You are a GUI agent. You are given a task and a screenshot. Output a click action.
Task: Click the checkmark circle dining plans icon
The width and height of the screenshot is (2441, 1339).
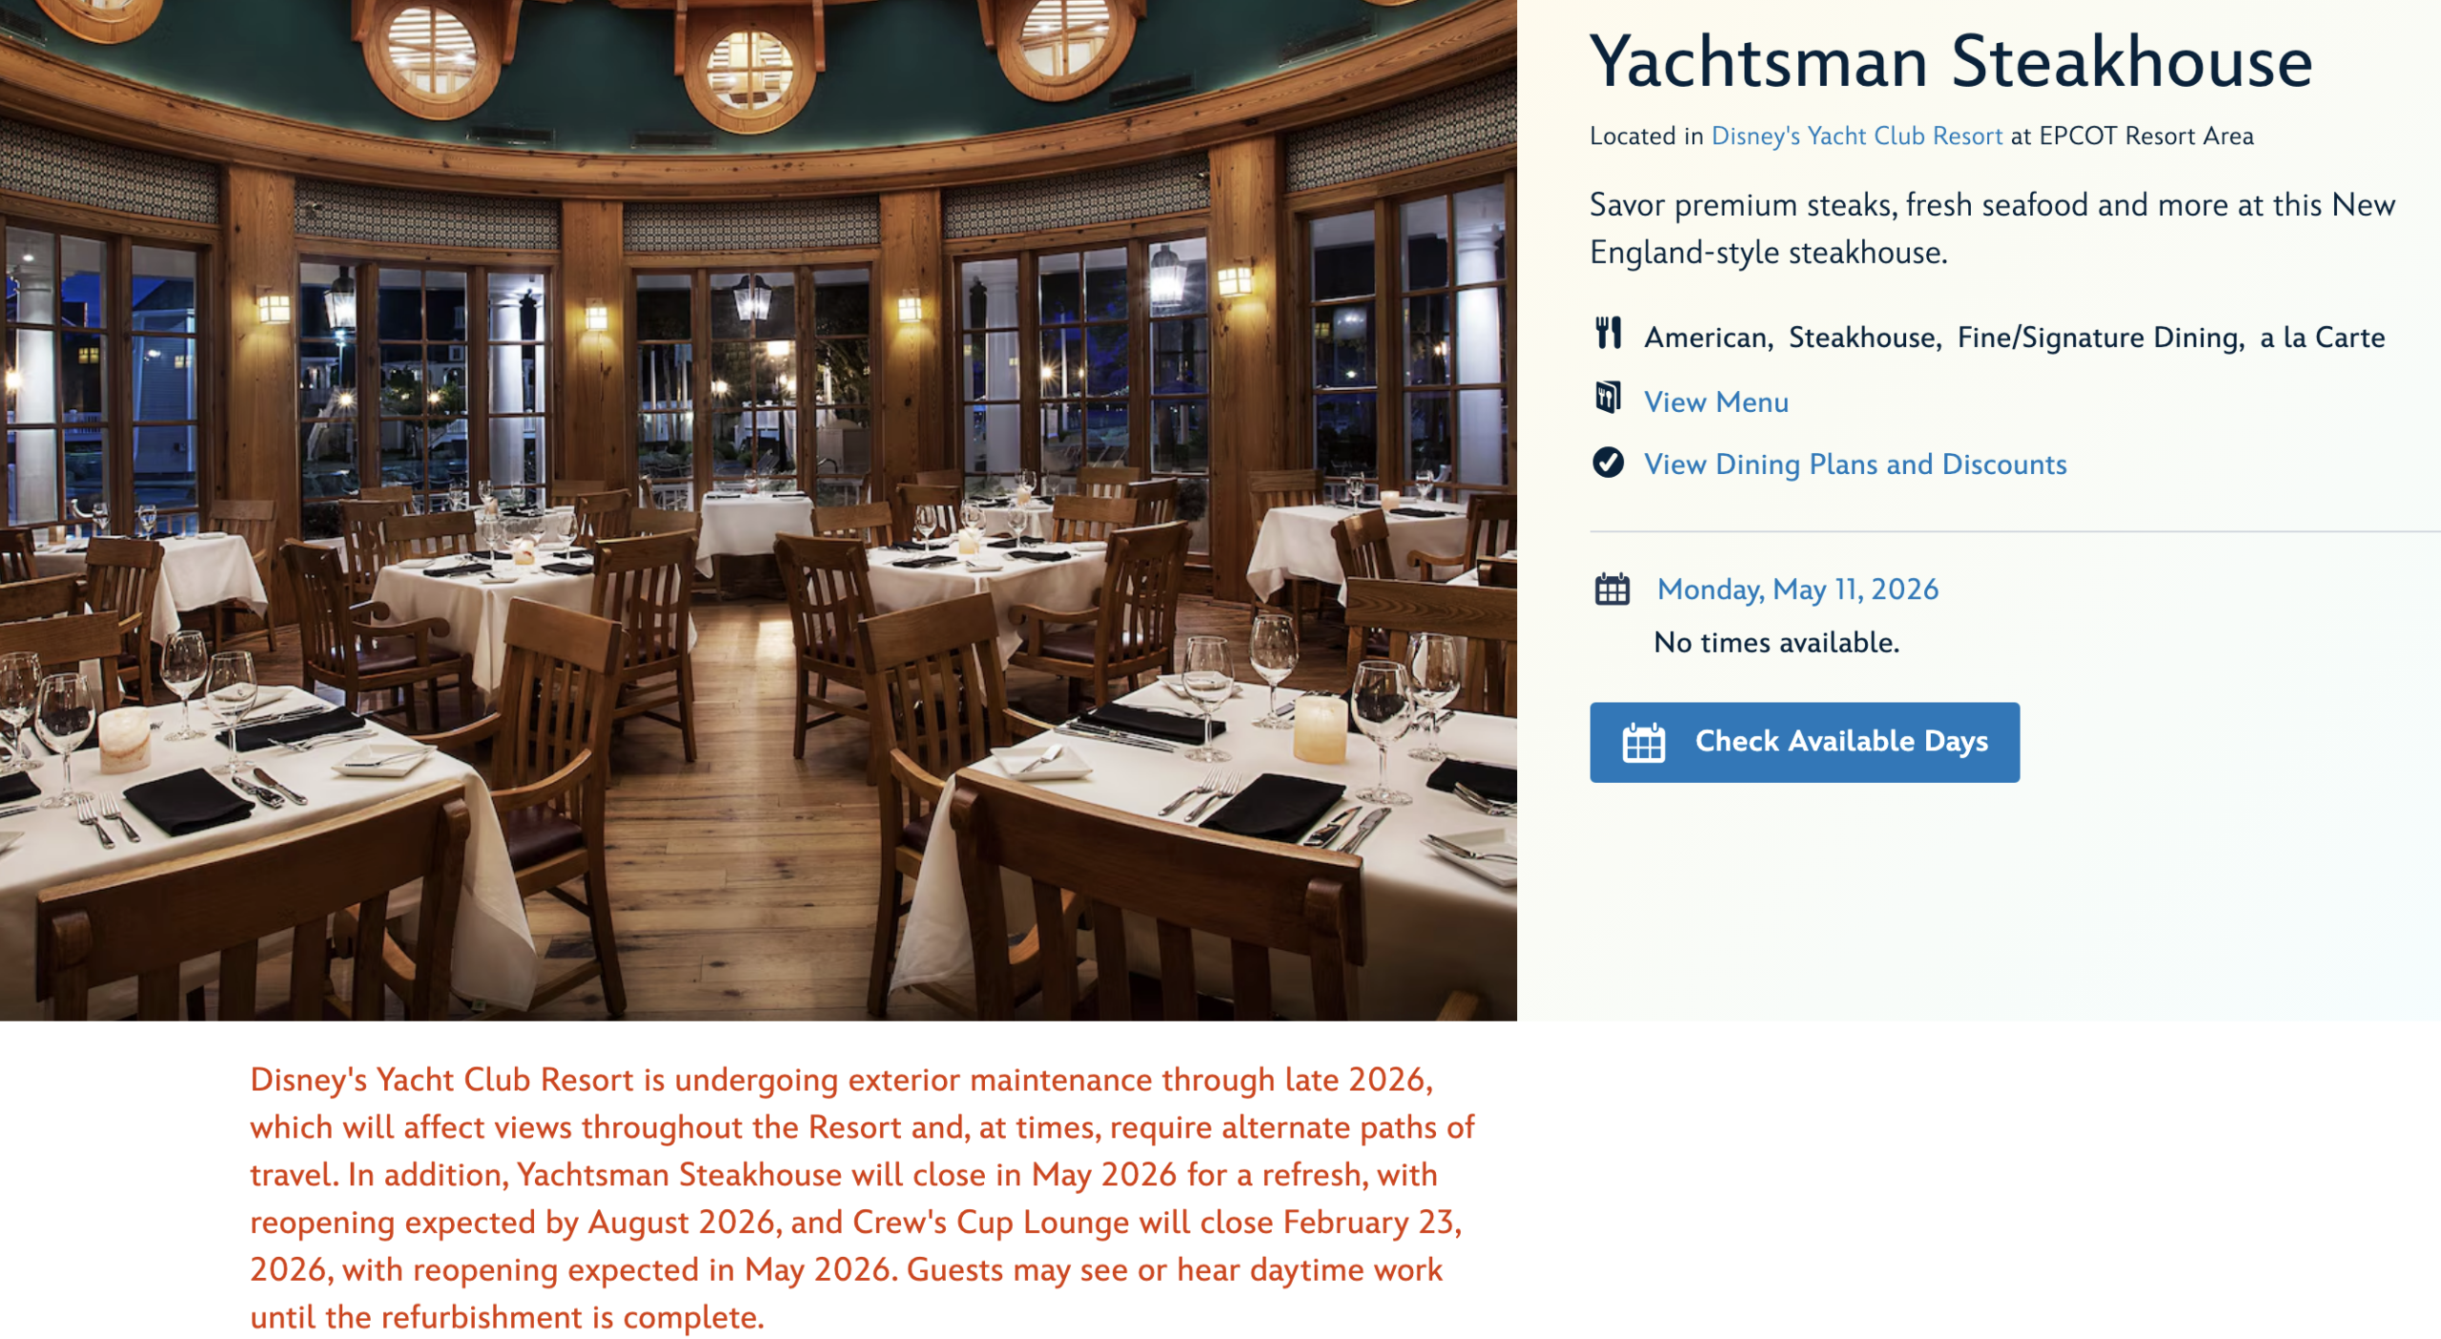[1608, 463]
